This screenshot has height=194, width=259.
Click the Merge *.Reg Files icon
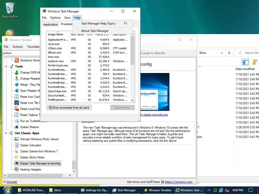tap(17, 85)
